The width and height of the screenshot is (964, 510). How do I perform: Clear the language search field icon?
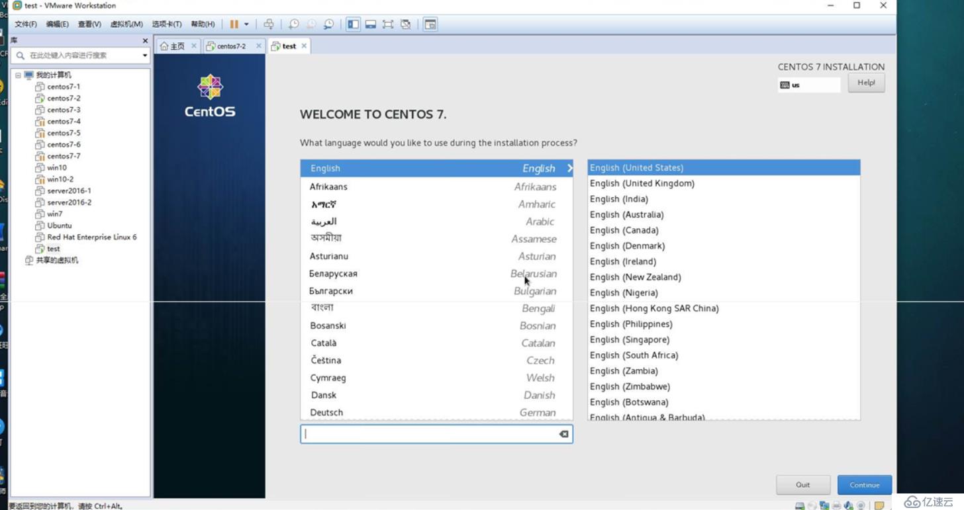(x=563, y=435)
